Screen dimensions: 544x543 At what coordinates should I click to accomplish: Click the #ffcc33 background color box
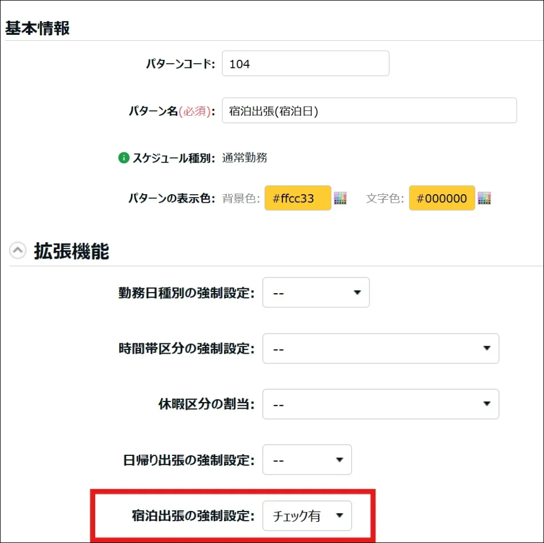[298, 199]
